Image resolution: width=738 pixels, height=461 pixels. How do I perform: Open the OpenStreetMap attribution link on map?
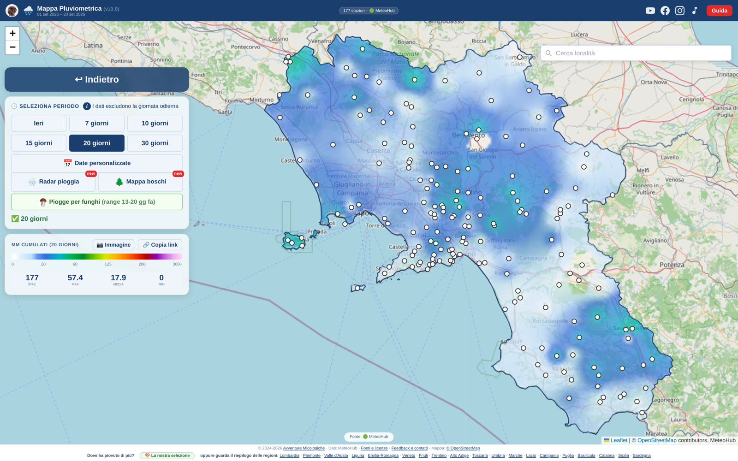coord(657,440)
